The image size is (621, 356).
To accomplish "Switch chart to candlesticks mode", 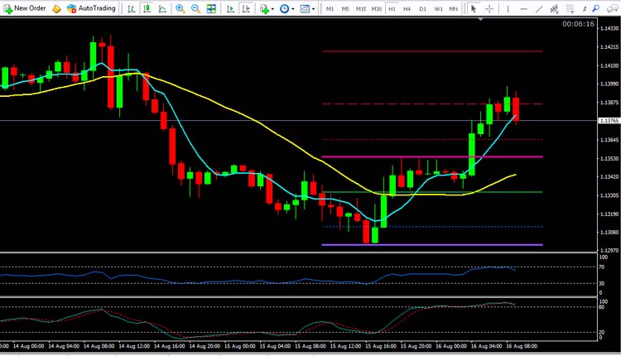I will click(x=147, y=8).
